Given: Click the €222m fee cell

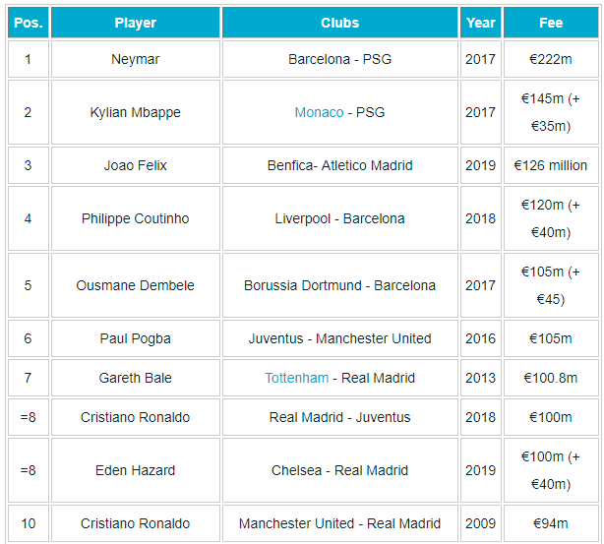Looking at the screenshot, I should (550, 59).
